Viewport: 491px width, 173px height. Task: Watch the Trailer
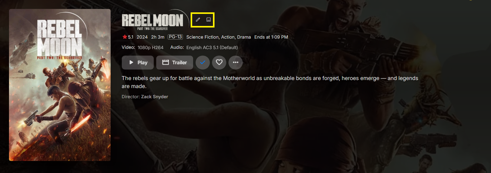click(175, 62)
